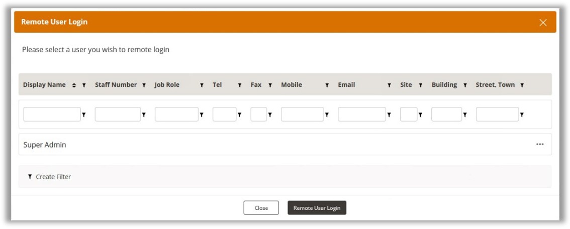The width and height of the screenshot is (570, 229).
Task: Focus the Job Role filter text box
Action: point(176,114)
